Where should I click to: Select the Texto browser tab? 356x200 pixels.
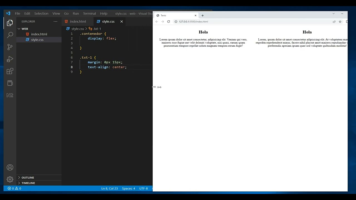[176, 16]
